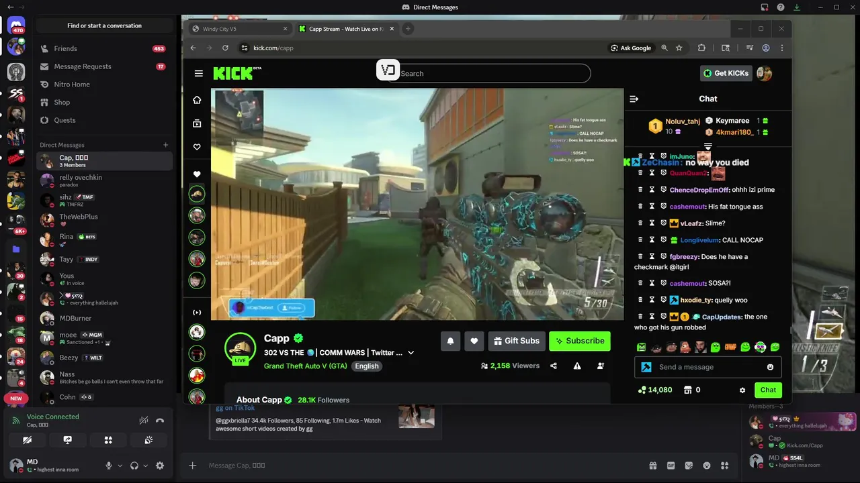This screenshot has width=860, height=483.
Task: Open TheWebPlus direct message
Action: (x=104, y=220)
